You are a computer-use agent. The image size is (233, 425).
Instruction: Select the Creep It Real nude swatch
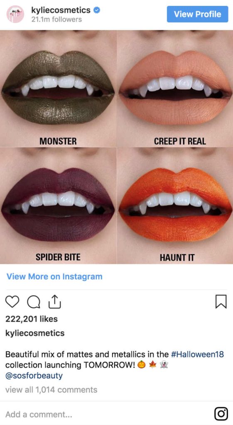pyautogui.click(x=175, y=89)
